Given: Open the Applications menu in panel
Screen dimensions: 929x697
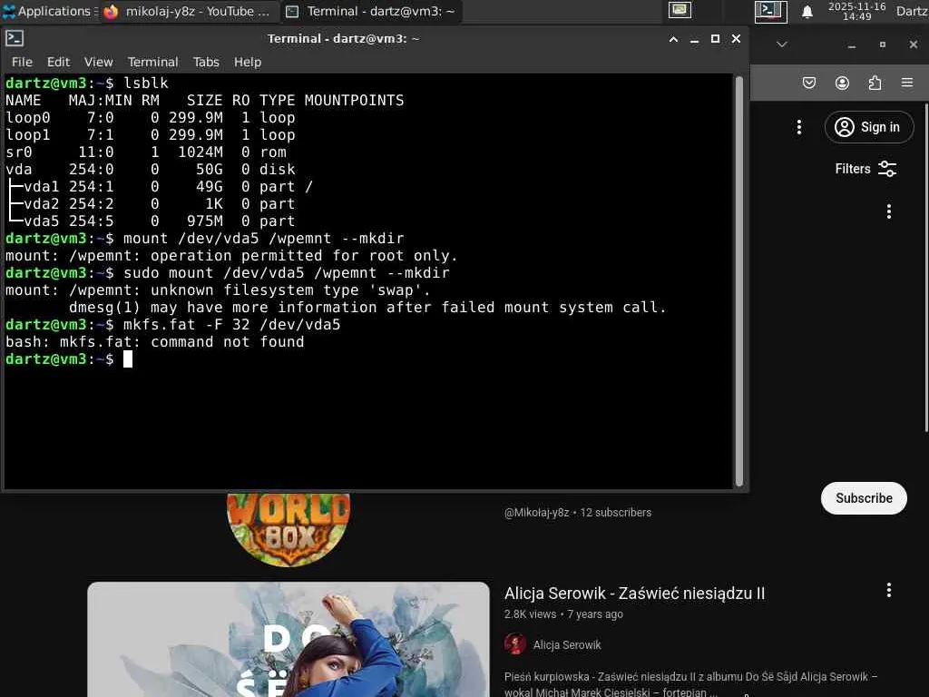Looking at the screenshot, I should pos(49,11).
